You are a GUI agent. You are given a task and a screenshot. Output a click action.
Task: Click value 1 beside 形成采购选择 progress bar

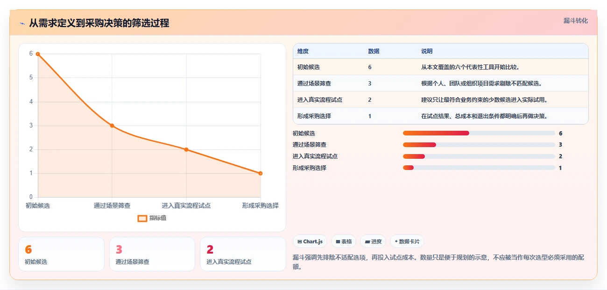pos(560,168)
